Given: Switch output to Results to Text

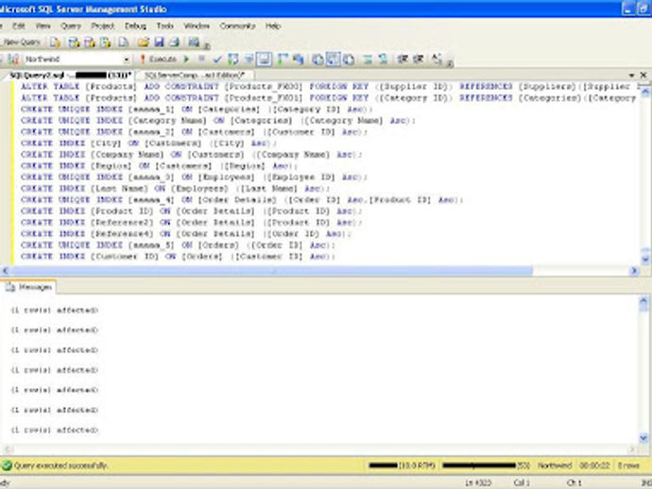Looking at the screenshot, I should (x=318, y=59).
